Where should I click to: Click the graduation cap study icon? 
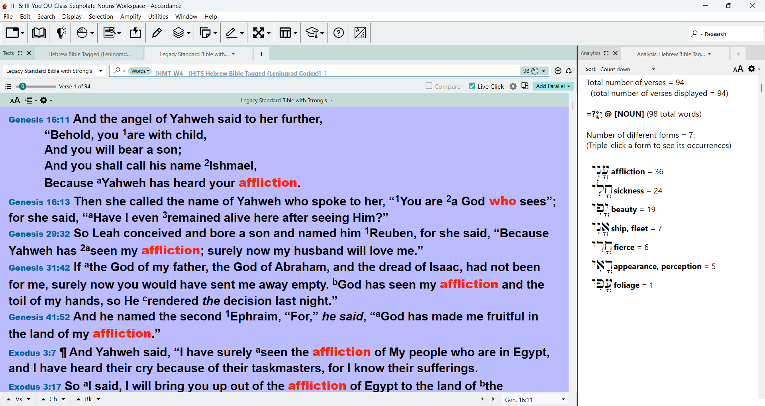point(314,33)
